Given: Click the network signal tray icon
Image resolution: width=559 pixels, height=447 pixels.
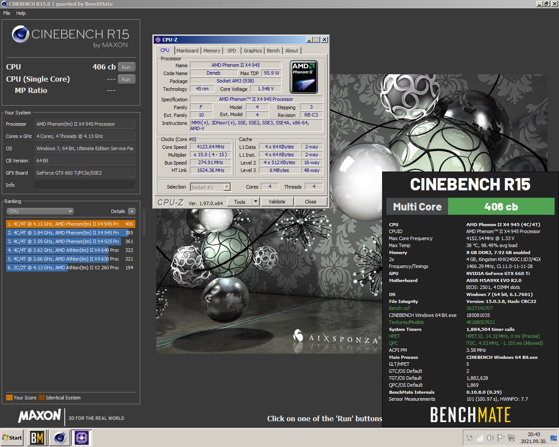Looking at the screenshot, I should tap(480, 438).
